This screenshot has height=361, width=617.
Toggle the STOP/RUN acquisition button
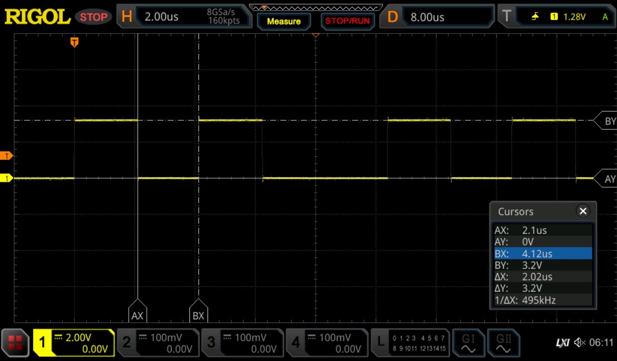(x=347, y=21)
